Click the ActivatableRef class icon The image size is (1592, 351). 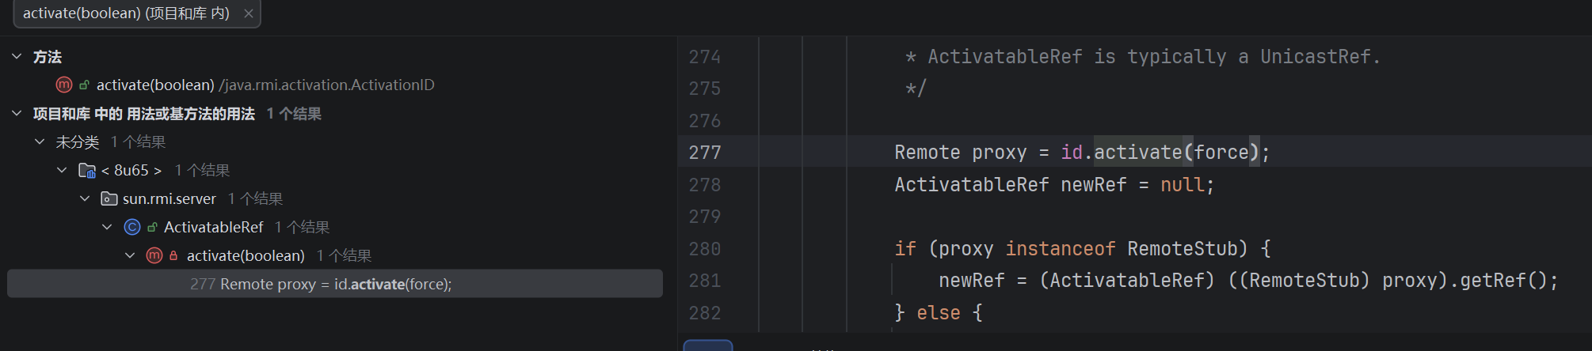[x=132, y=227]
